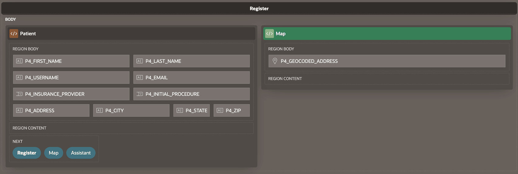Viewport: 518px width, 174px height.
Task: Select the P4_LAST_NAME page item
Action: (x=192, y=61)
